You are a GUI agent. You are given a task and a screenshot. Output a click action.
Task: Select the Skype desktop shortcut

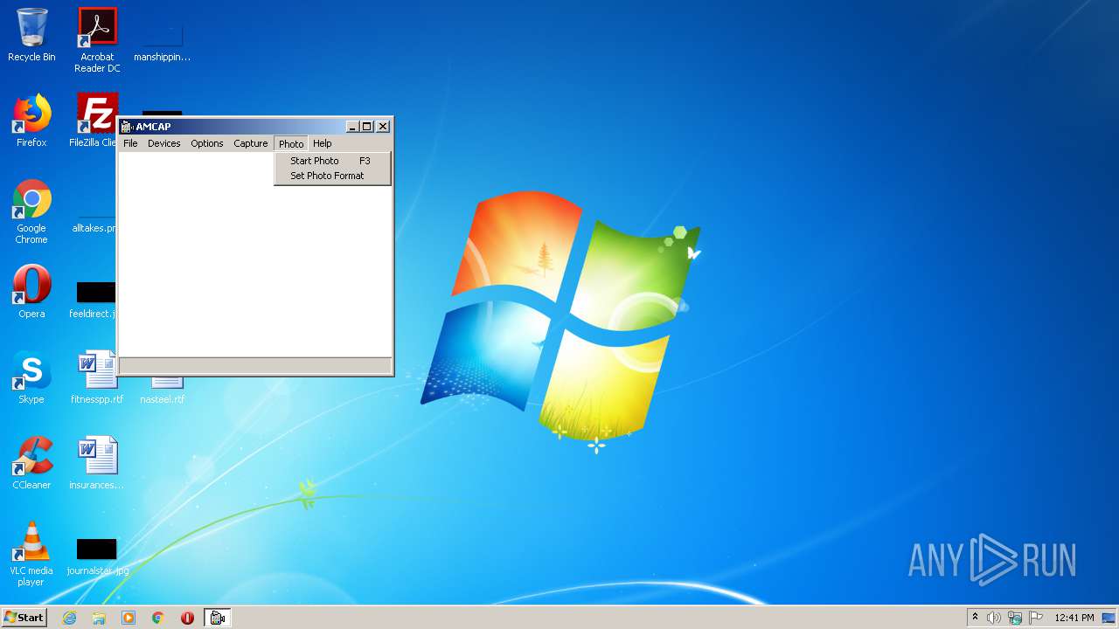point(31,377)
